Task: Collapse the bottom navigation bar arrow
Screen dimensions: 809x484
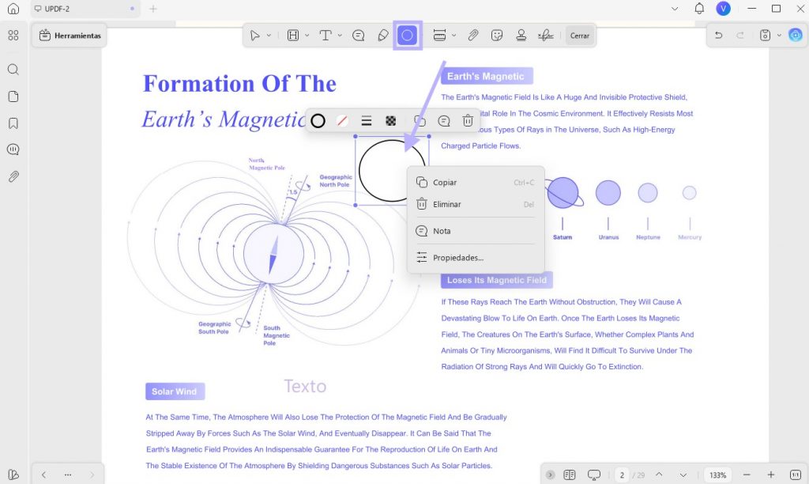Action: point(551,475)
